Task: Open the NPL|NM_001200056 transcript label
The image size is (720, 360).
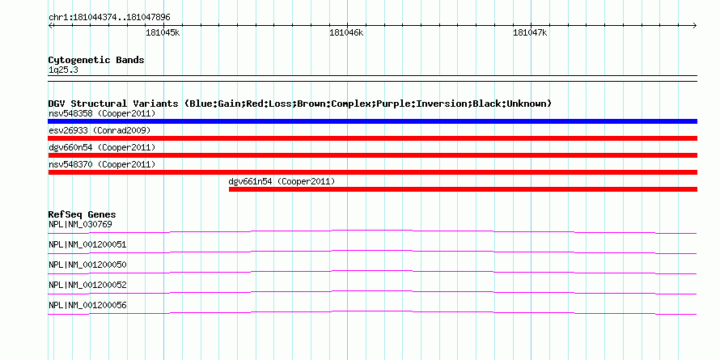Action: [x=87, y=305]
